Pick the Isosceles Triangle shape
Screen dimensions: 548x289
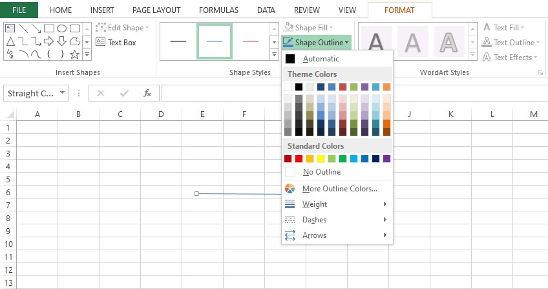pos(10,41)
